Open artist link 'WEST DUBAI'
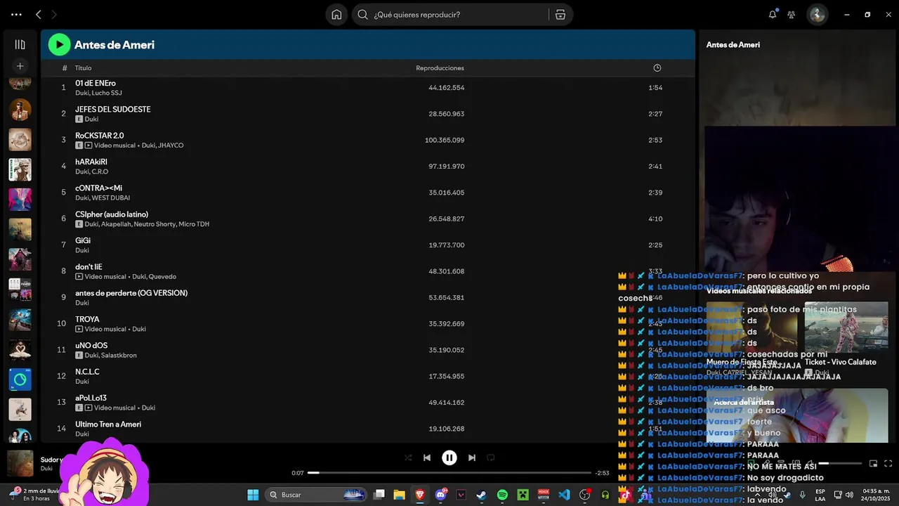 [111, 198]
